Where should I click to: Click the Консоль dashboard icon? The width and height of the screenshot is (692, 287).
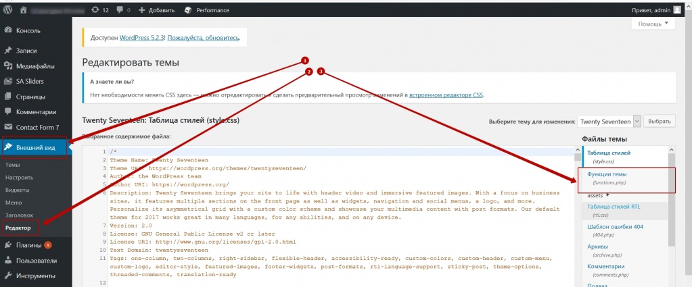8,30
